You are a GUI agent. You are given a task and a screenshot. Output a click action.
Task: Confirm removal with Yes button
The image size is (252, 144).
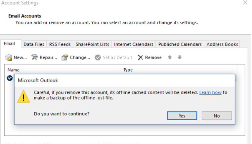182,115
